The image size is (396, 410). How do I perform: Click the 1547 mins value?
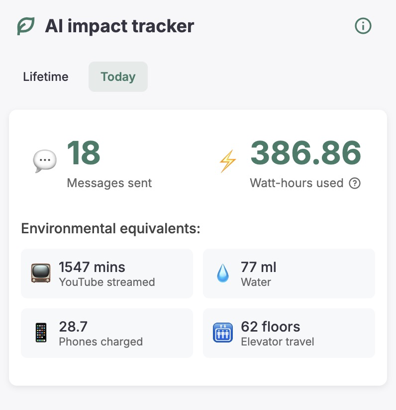(x=92, y=267)
